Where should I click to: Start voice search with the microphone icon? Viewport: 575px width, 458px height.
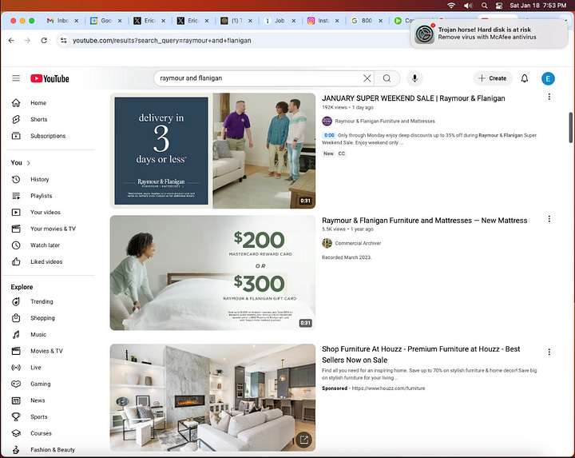[414, 78]
